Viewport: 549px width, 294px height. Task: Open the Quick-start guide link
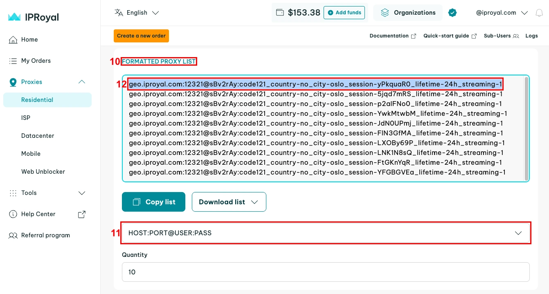[x=450, y=36]
